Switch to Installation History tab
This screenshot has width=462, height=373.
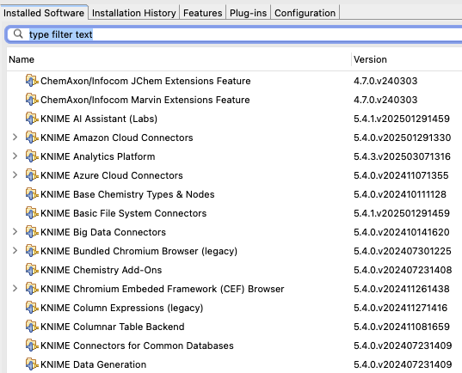point(133,13)
